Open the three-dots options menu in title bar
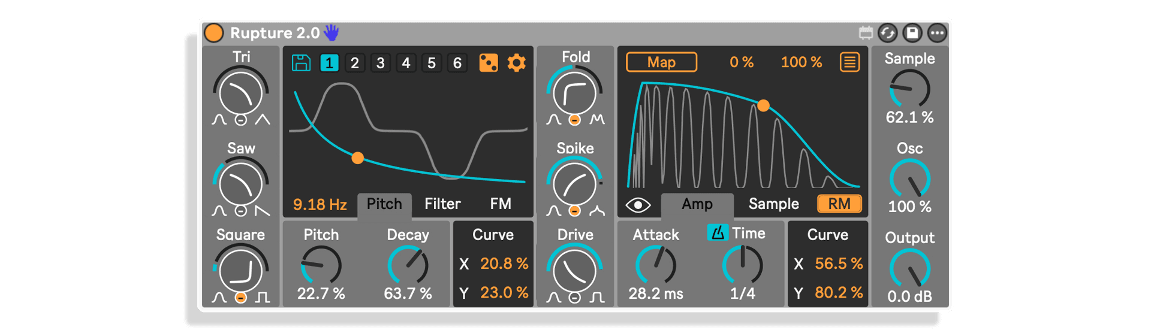This screenshot has height=330, width=1151. (x=937, y=33)
